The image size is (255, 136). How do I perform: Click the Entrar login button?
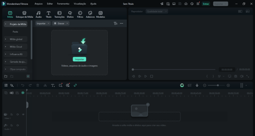pyautogui.click(x=206, y=4)
